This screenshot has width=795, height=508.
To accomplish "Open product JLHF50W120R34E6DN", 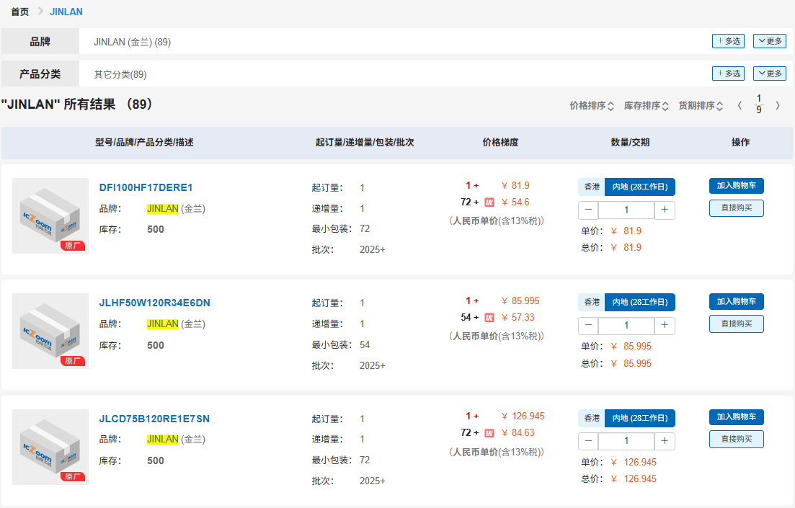I will click(x=155, y=303).
